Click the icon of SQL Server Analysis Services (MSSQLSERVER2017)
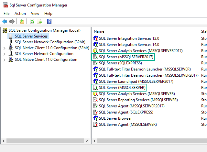The height and width of the screenshot is (152, 207). click(96, 51)
